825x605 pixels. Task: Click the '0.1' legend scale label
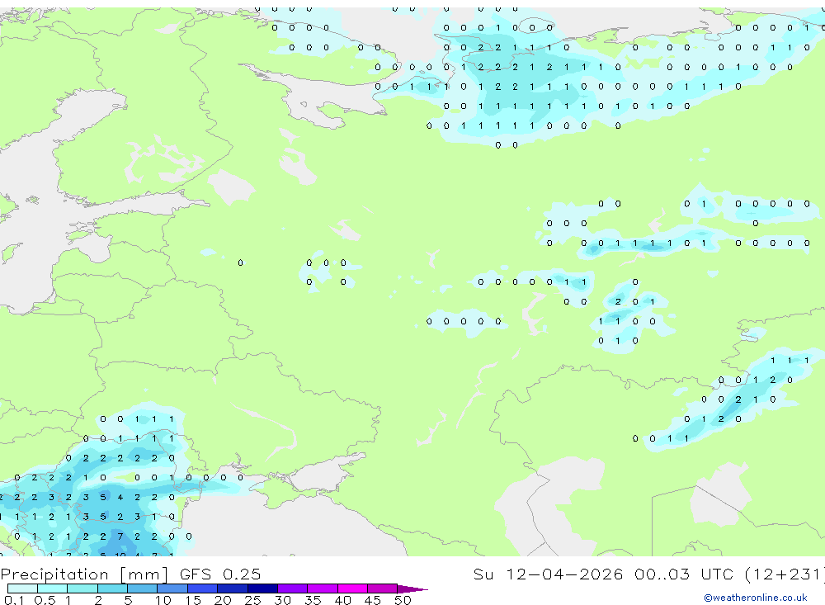(x=14, y=600)
